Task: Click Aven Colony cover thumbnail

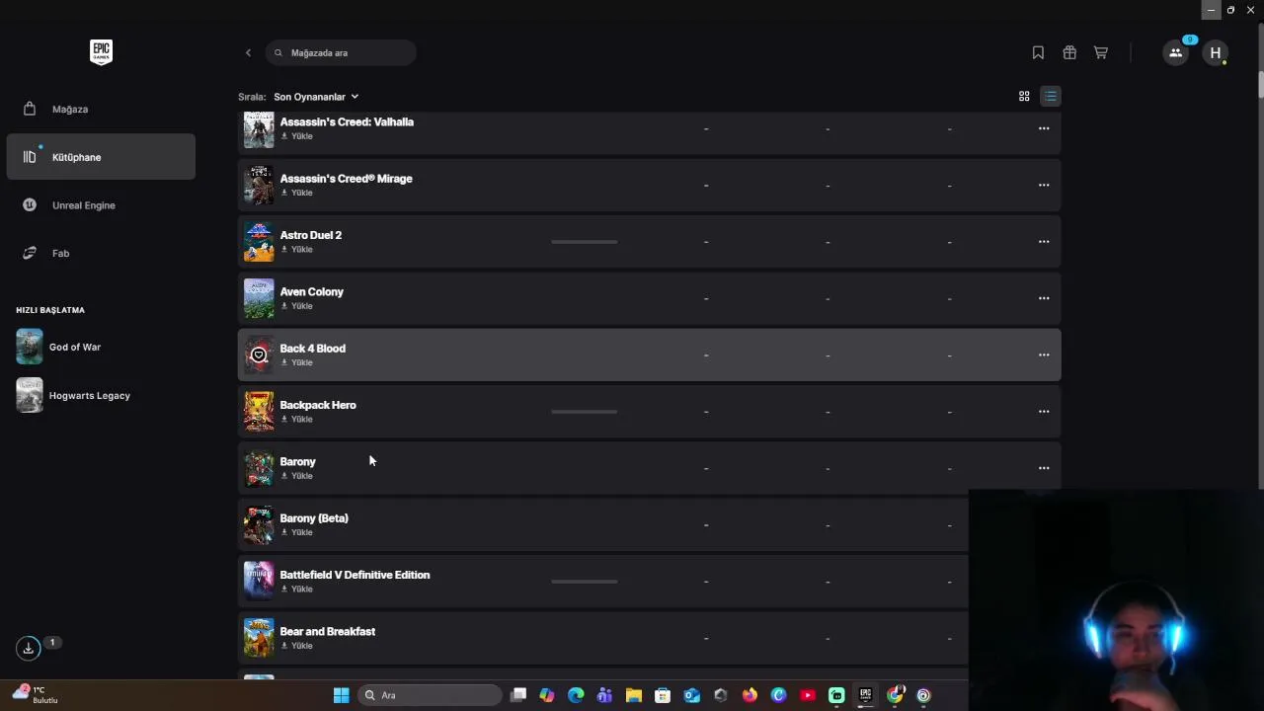Action: point(259,298)
